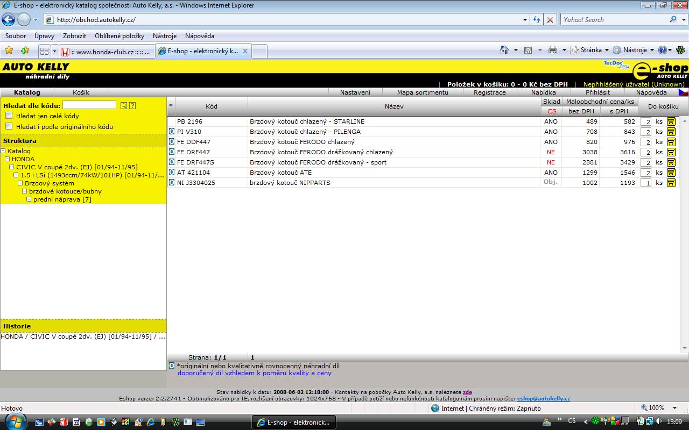Click the browser Refresh button
This screenshot has height=430, width=689.
[536, 20]
